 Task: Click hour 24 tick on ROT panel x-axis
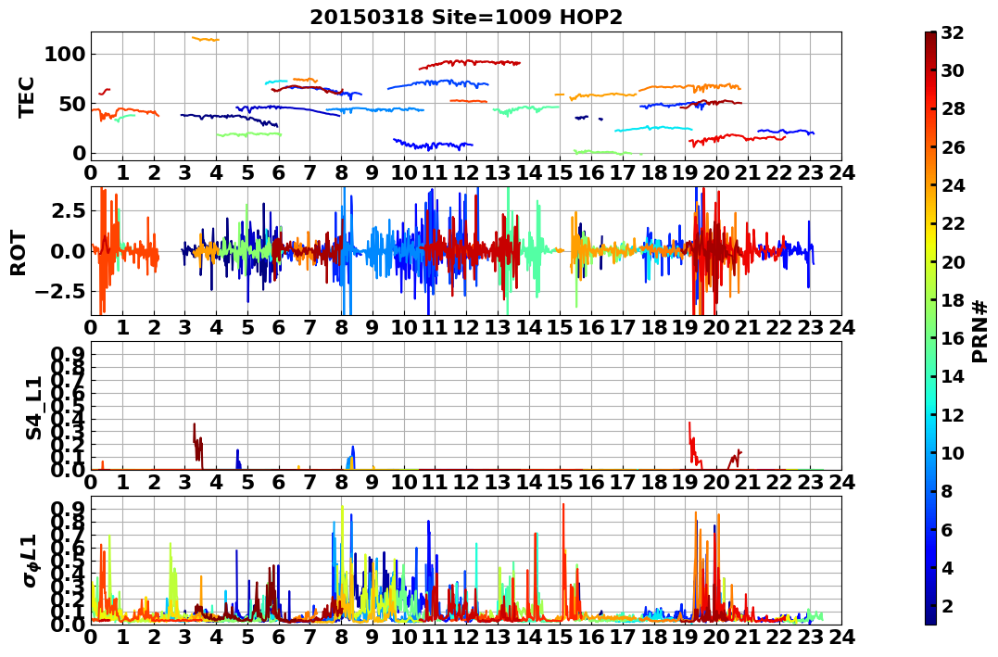tap(841, 327)
